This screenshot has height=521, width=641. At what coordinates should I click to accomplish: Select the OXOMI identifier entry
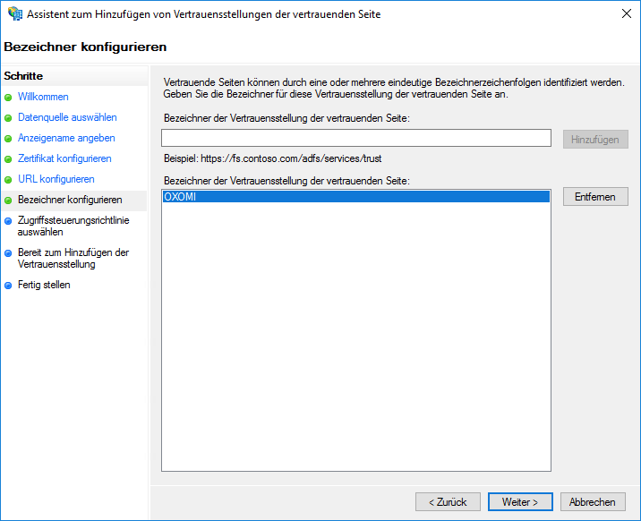[x=355, y=197]
